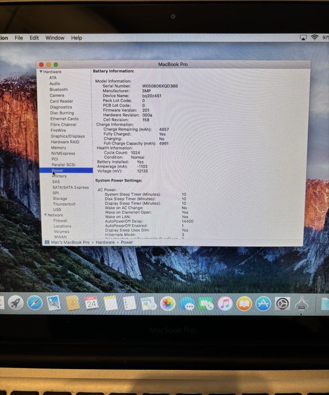Open FaceTime in the Dock

[206, 304]
